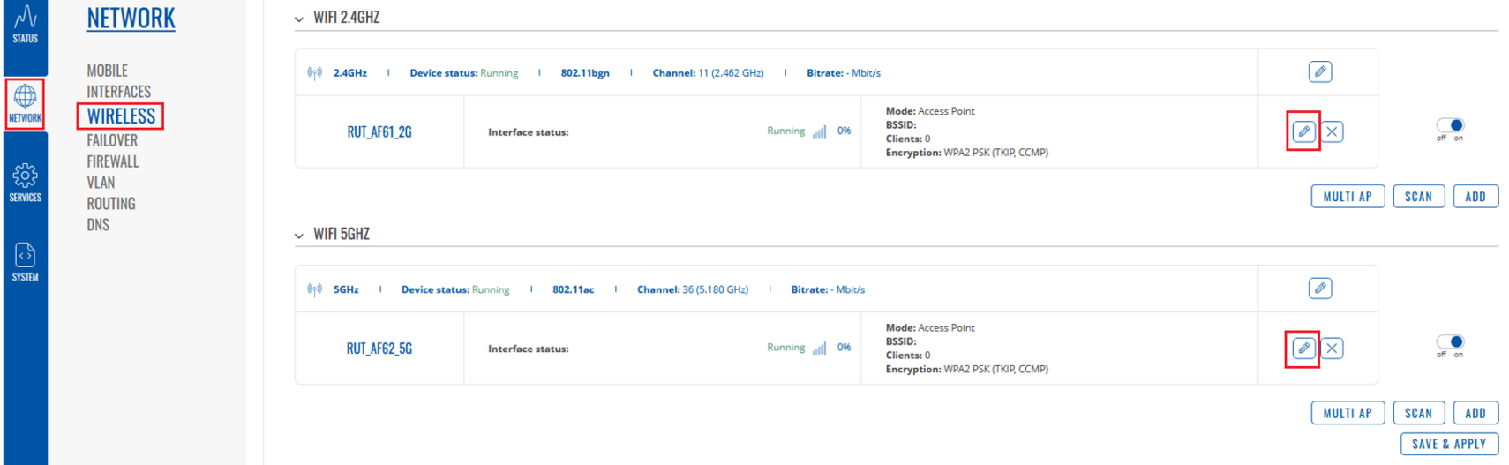Click the Network globe icon
This screenshot has width=1509, height=465.
point(25,102)
